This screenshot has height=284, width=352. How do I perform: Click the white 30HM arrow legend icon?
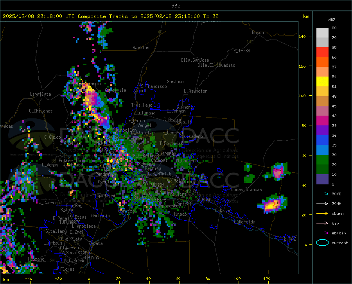(322, 204)
